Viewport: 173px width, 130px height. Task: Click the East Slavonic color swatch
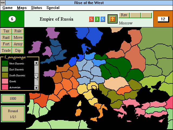coord(5,69)
